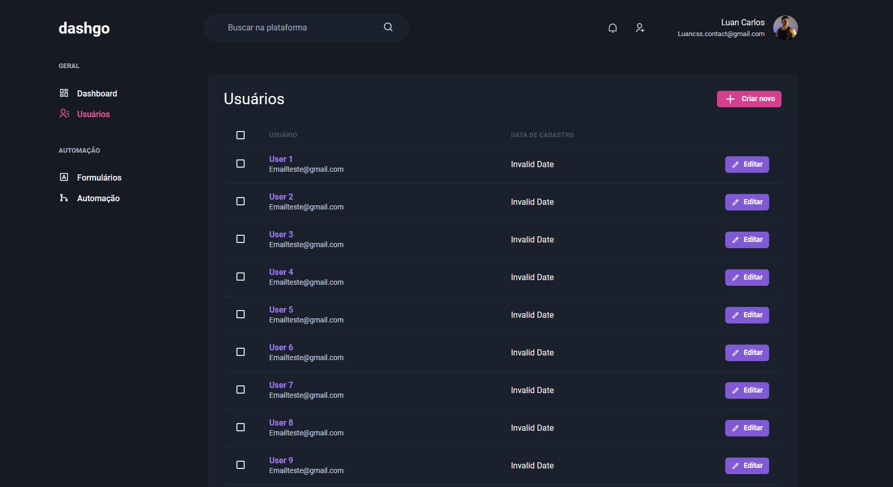The image size is (893, 487).
Task: Click the plus icon on Criar novo
Action: [x=730, y=99]
